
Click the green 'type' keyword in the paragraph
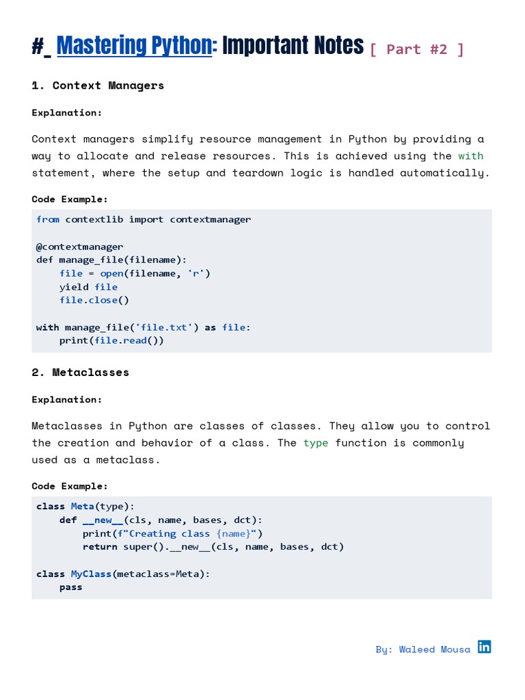click(x=316, y=443)
